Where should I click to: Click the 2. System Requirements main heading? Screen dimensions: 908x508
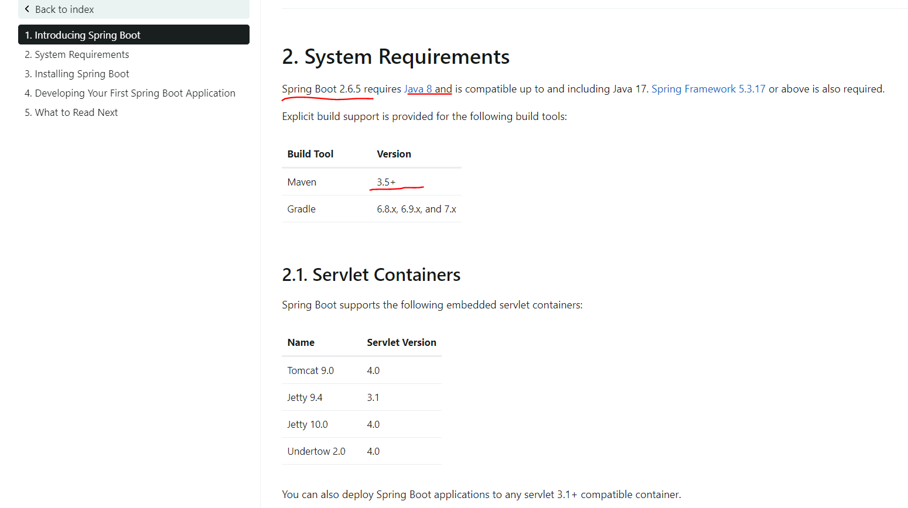[395, 57]
